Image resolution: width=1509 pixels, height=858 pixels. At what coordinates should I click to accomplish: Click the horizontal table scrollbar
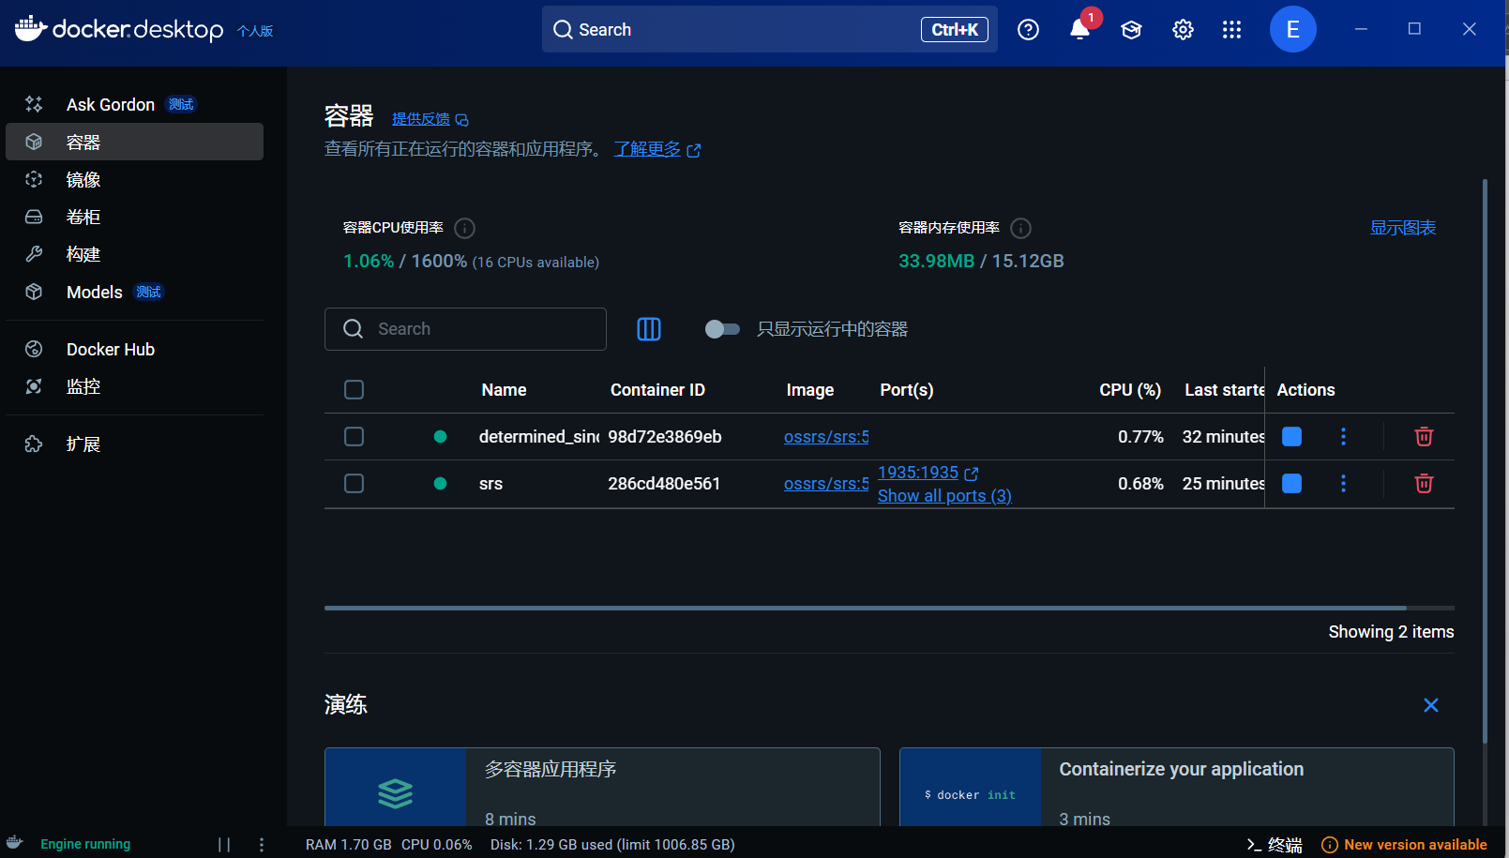click(865, 608)
